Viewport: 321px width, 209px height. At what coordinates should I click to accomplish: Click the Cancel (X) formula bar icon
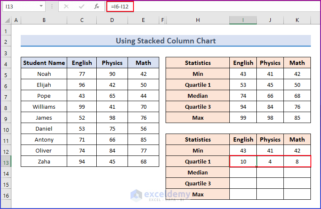pos(66,6)
